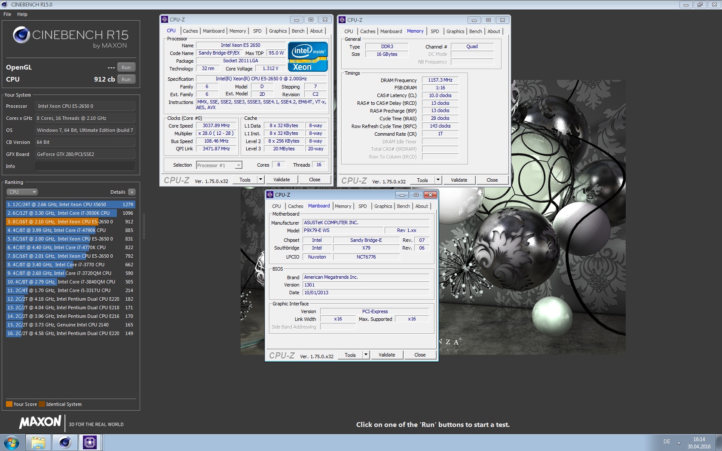Viewport: 722px width, 451px height.
Task: Click the Info input field
Action: [x=85, y=166]
